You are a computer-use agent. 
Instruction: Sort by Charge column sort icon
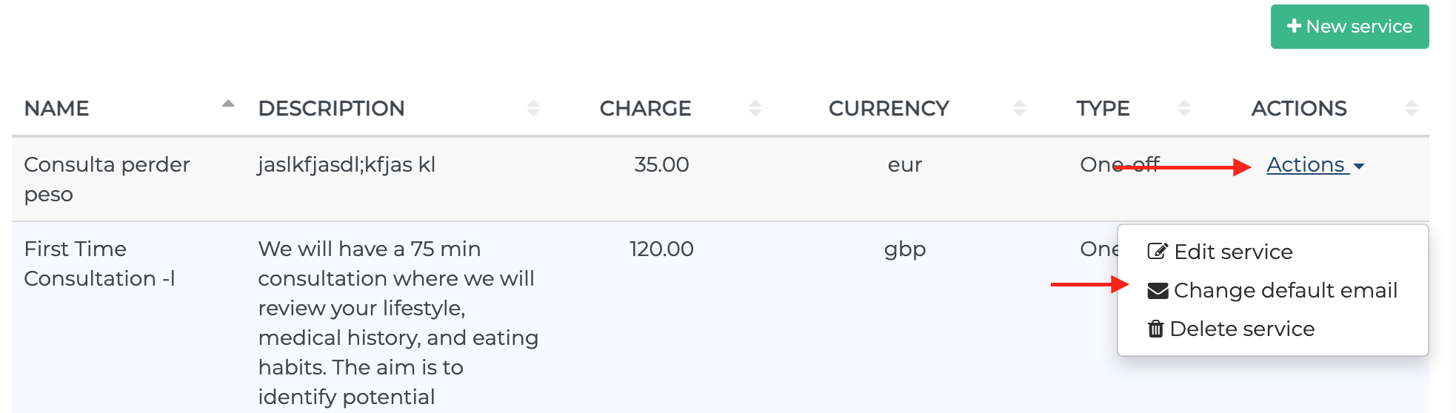pos(755,108)
